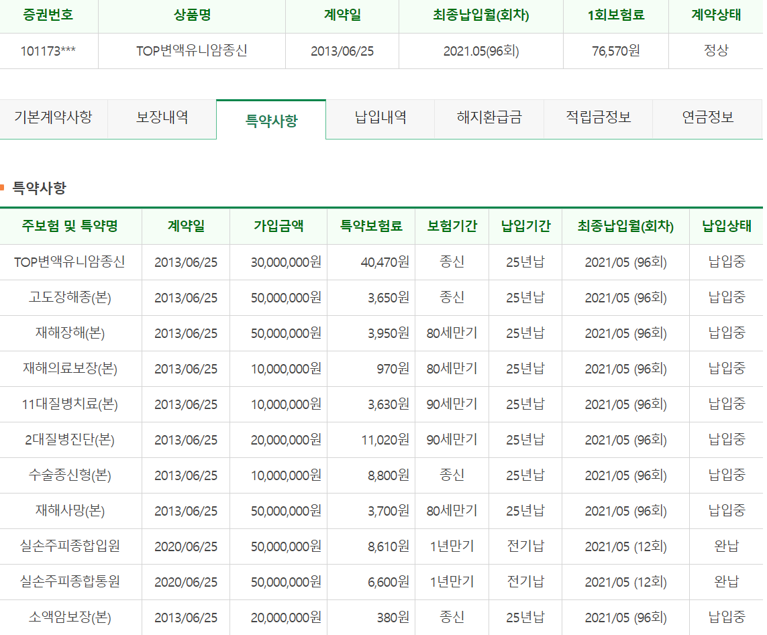The width and height of the screenshot is (767, 635).
Task: Click policy number 101173***
Action: [x=48, y=51]
